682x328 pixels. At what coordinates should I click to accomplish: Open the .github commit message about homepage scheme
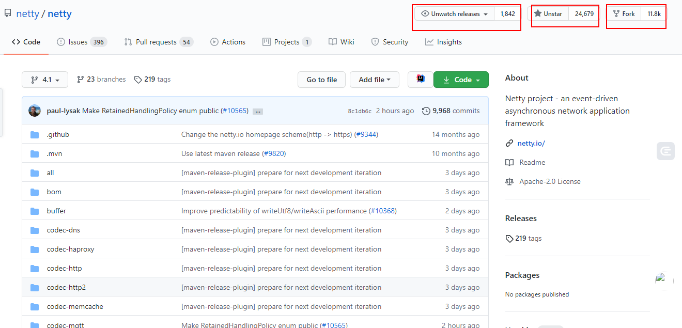267,134
